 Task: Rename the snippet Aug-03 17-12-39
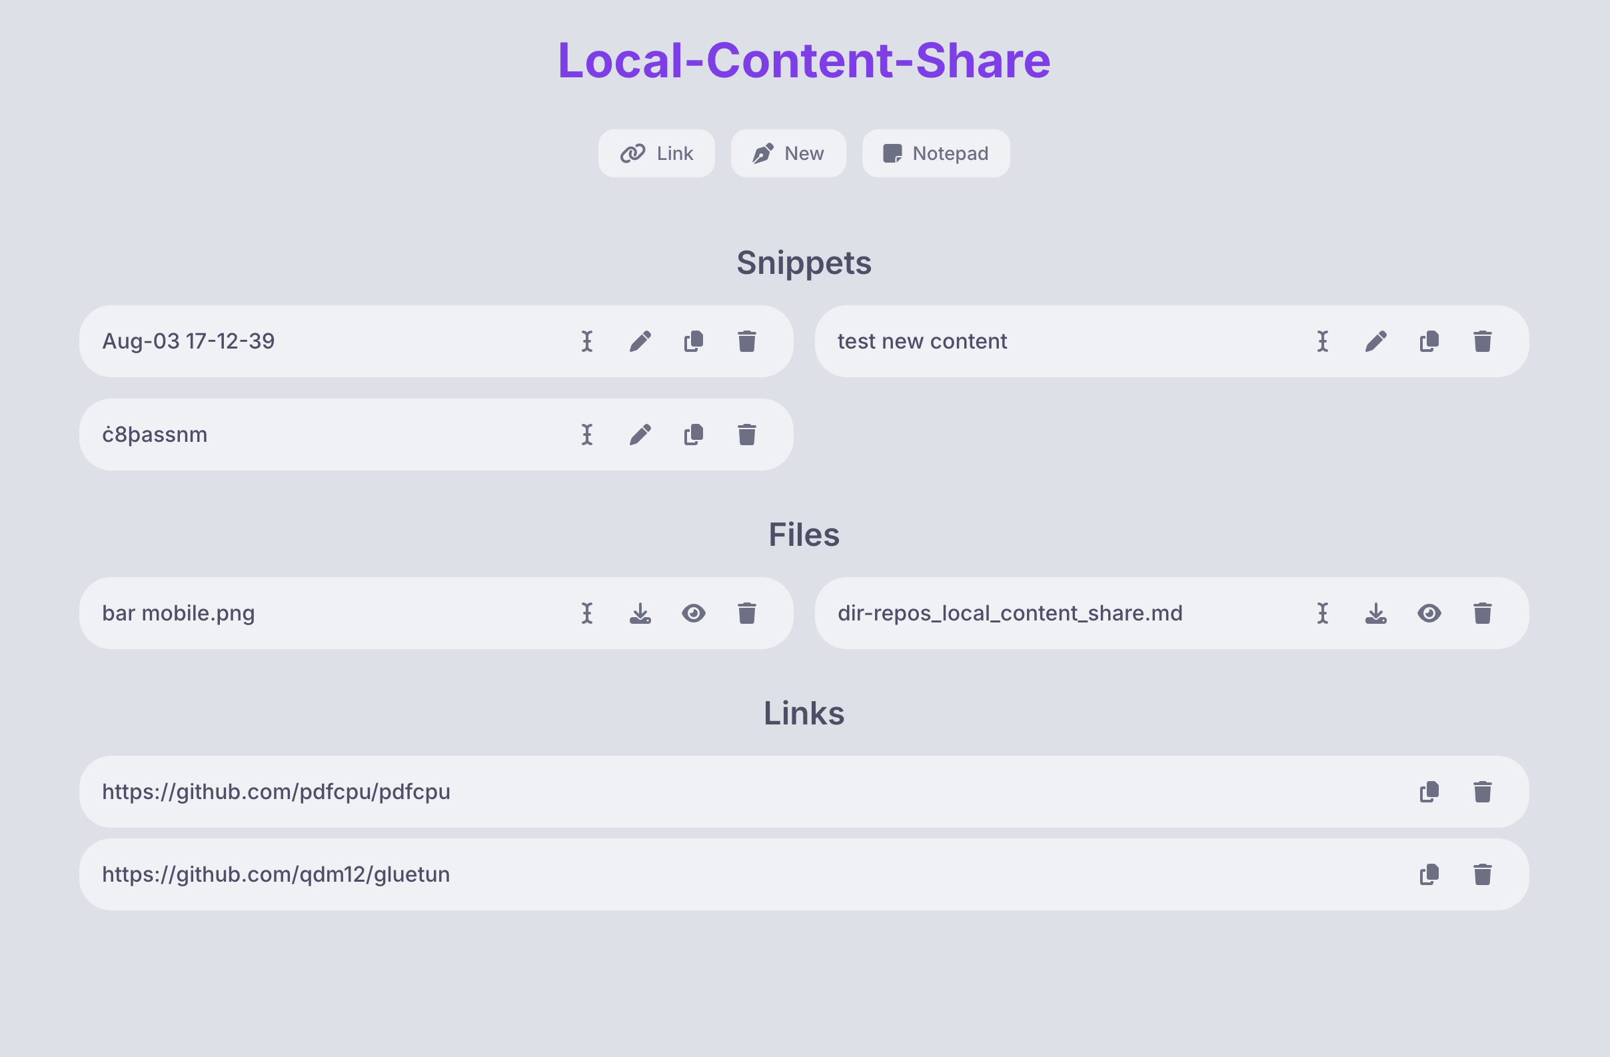[x=587, y=341]
